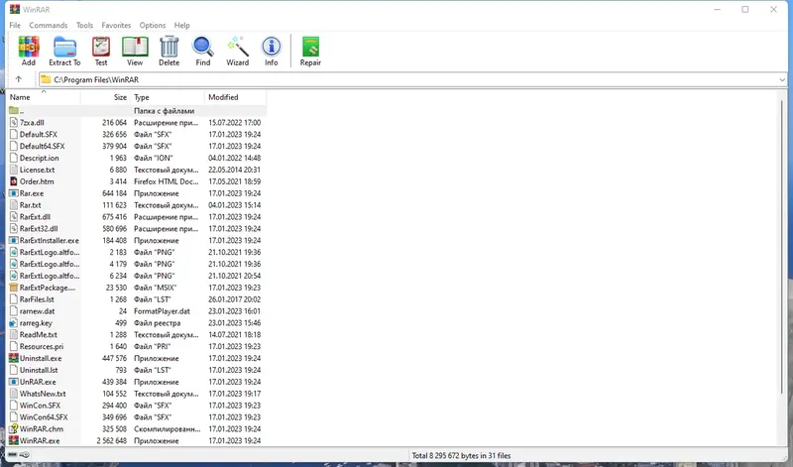Select Rar.txt file name
The width and height of the screenshot is (793, 467).
pos(31,205)
